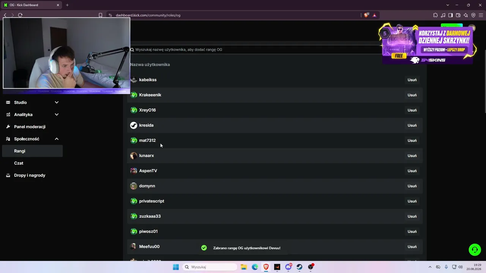Viewport: 486px width, 273px height.
Task: Click lunaarx profile avatar
Action: click(x=134, y=155)
